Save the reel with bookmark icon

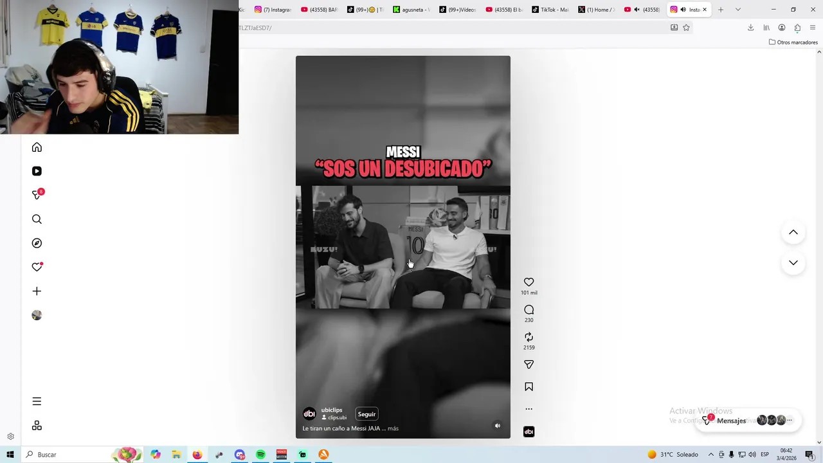[529, 387]
